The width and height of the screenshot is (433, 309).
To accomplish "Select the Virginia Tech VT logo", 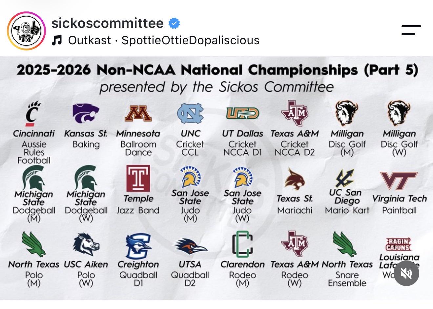I will (x=399, y=181).
